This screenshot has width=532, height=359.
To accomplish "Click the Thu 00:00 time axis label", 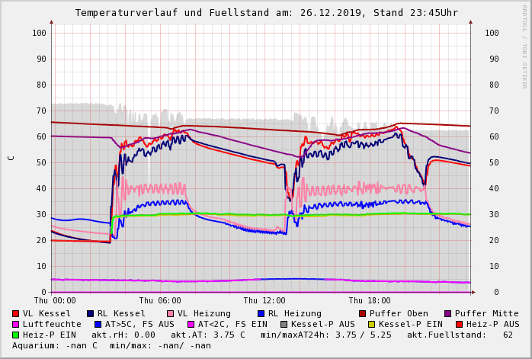I will (55, 301).
